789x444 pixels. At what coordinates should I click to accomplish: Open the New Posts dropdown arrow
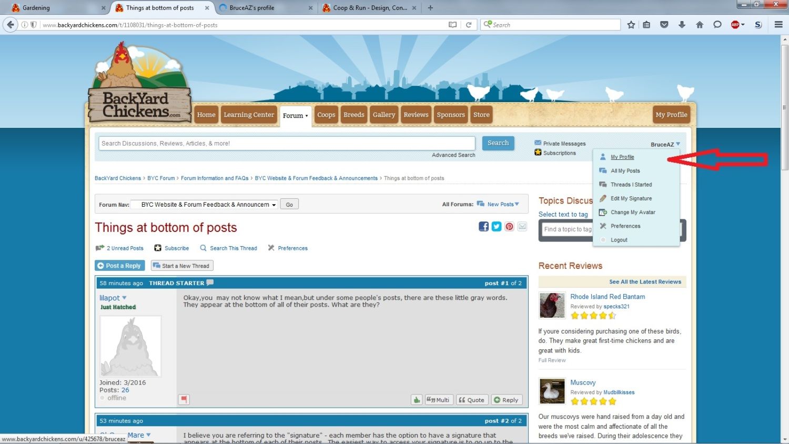[x=517, y=204]
